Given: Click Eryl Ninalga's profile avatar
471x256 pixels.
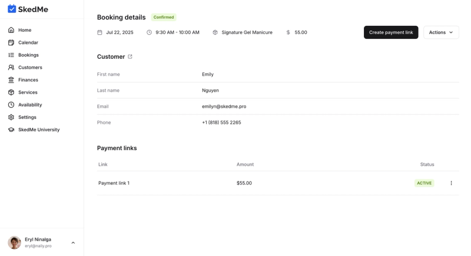Looking at the screenshot, I should click(14, 242).
